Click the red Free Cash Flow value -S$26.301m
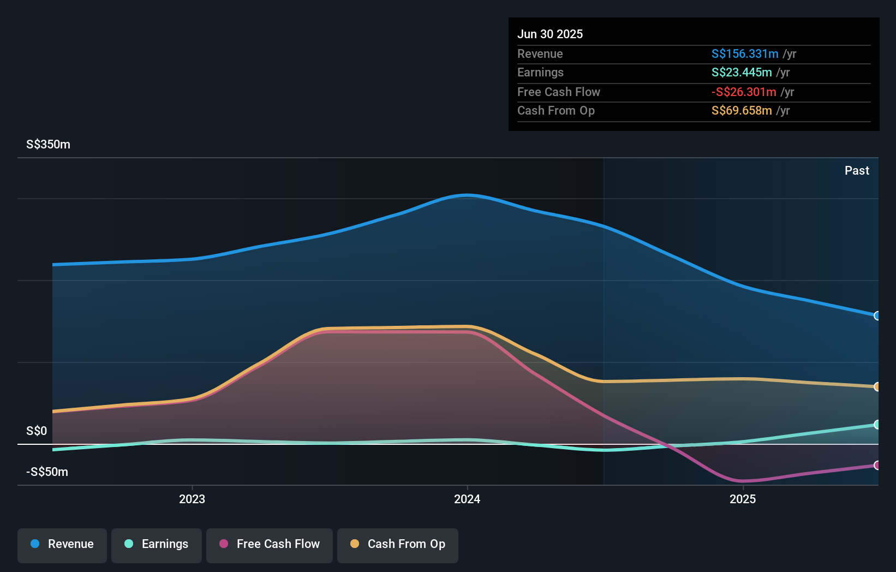 pos(743,92)
